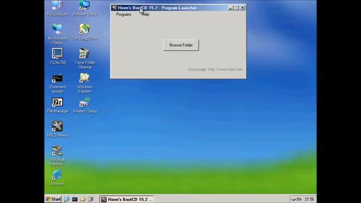Open the Programs menu in launcher

(x=124, y=14)
